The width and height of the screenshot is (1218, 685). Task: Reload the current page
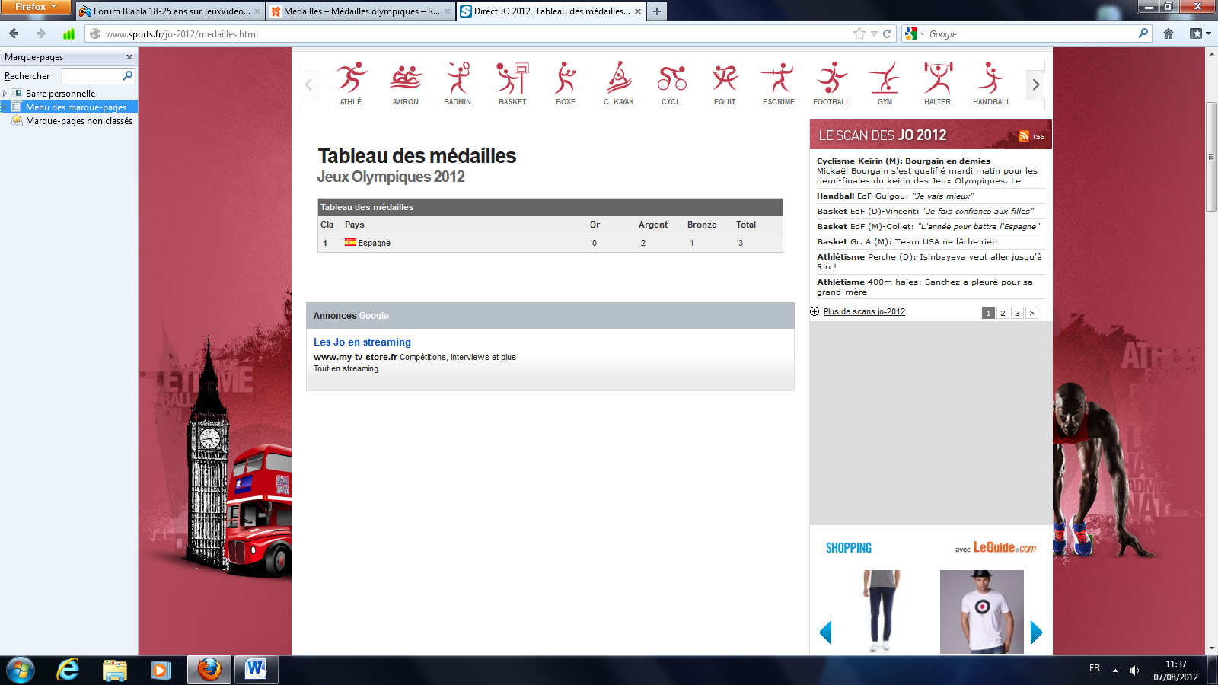(x=887, y=33)
